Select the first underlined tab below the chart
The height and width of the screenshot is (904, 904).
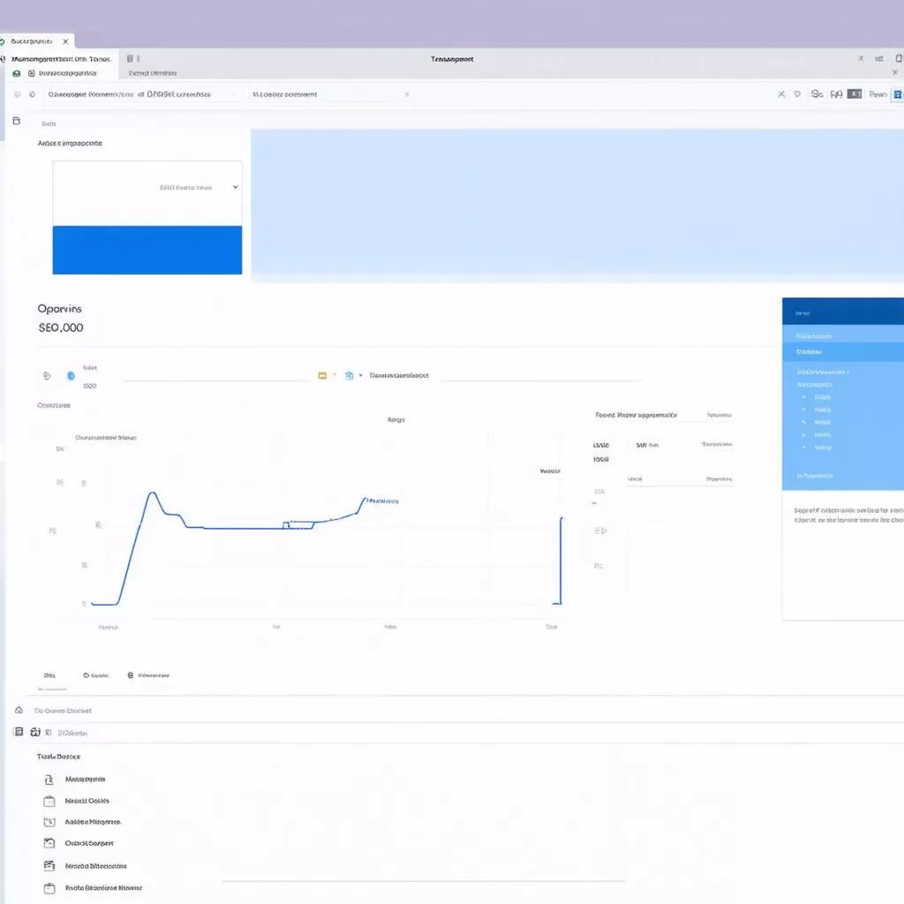point(50,675)
